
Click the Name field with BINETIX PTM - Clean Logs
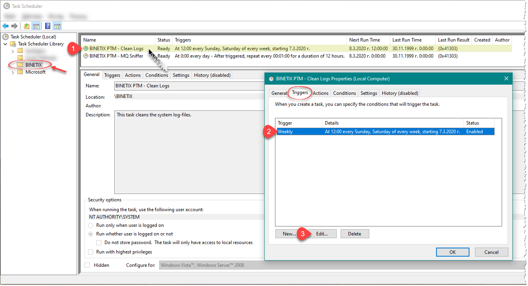tap(189, 86)
